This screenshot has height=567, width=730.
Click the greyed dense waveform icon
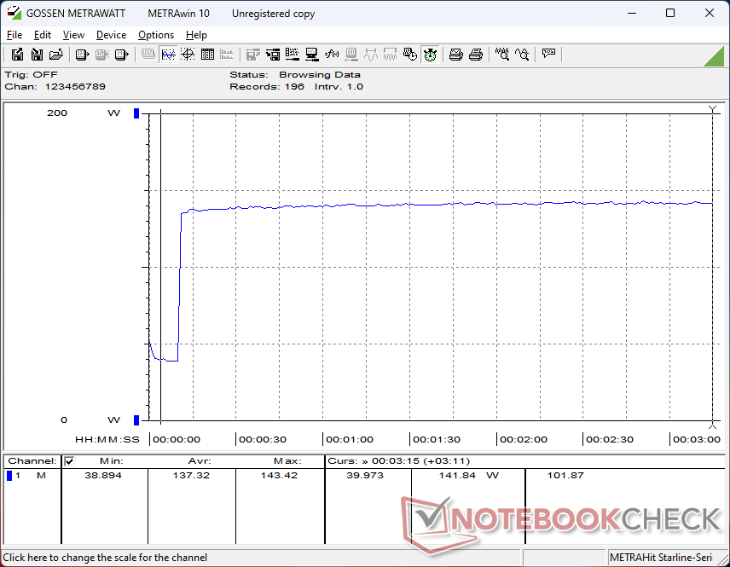pyautogui.click(x=390, y=55)
